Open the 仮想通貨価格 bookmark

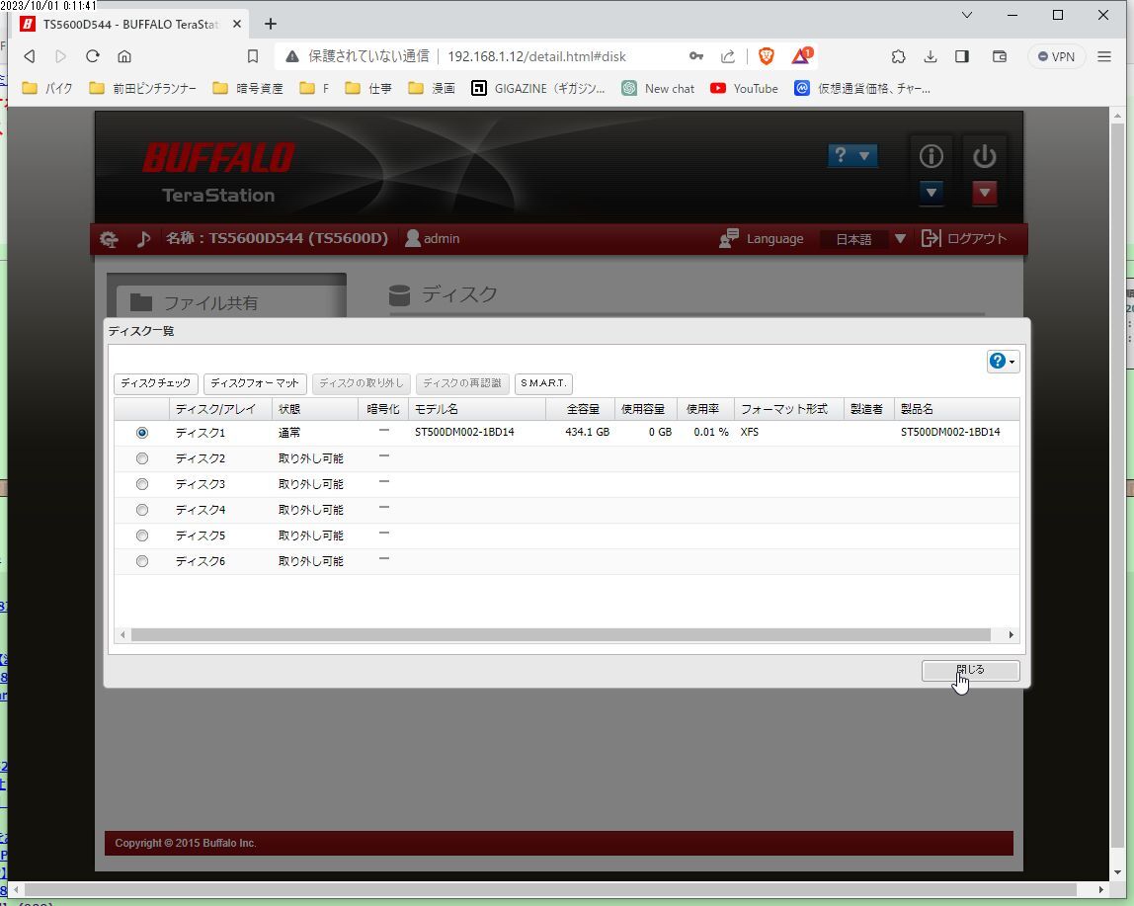coord(862,88)
